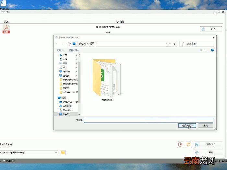The width and height of the screenshot is (227, 170).
Task: Click the yellow add folder icon
Action: coord(188,144)
